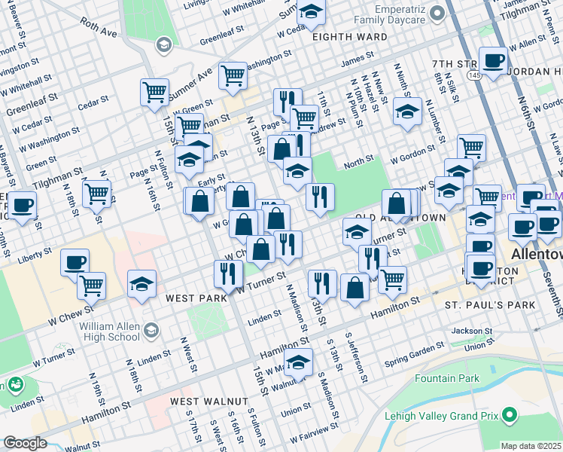Click the shopping bag marker beside N 13th St
563x452 pixels.
pos(281,149)
